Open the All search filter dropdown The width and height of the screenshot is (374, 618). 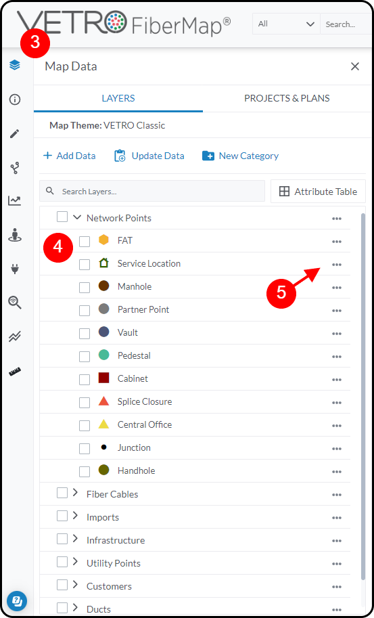coord(286,24)
